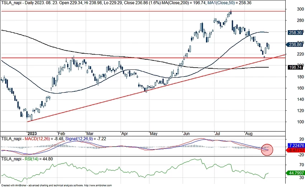Click the -8.47717 MACD value label
The width and height of the screenshot is (305, 187).
[296, 150]
